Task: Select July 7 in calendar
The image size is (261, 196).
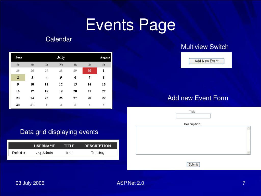Action: coord(89,78)
